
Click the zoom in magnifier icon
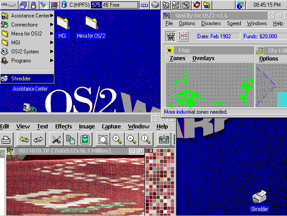117,139
